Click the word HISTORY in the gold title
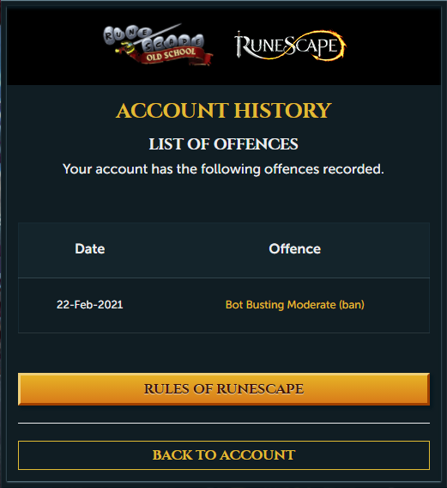This screenshot has width=447, height=488. pyautogui.click(x=283, y=111)
